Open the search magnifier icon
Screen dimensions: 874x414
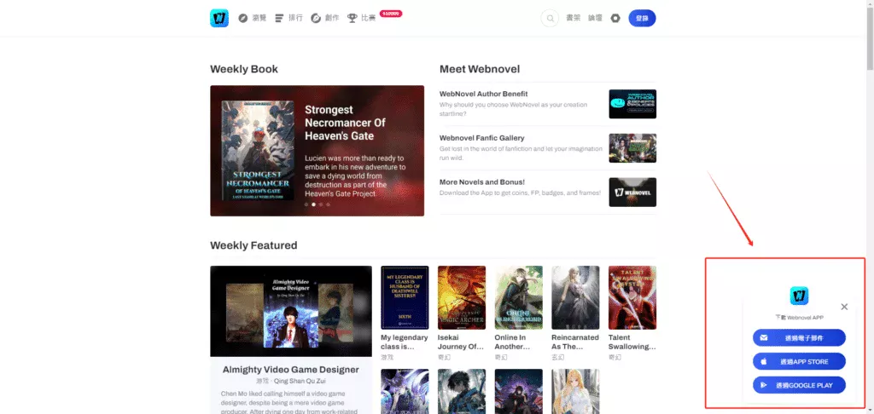pos(550,18)
